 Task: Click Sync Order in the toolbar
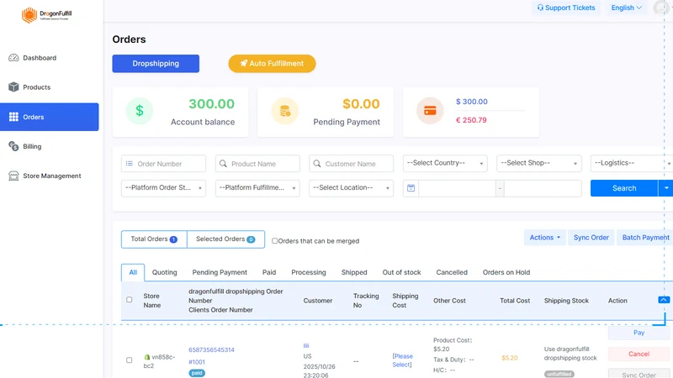click(591, 238)
